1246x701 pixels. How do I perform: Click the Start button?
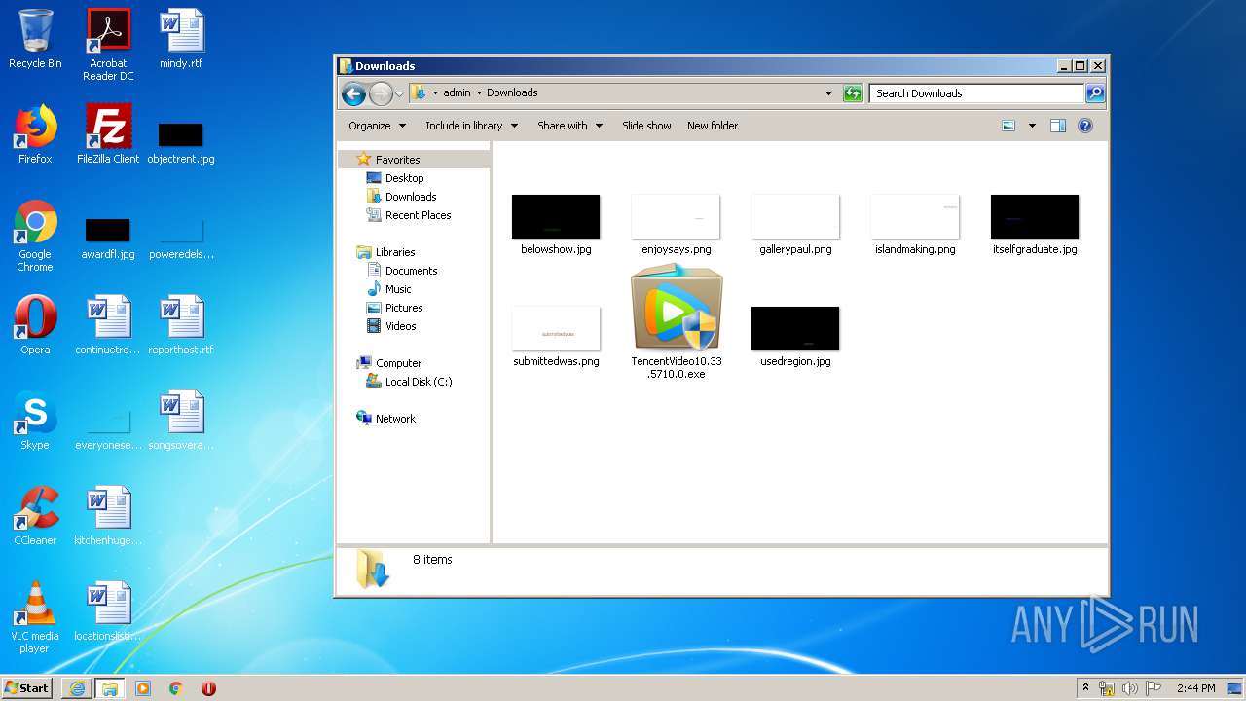[x=27, y=688]
